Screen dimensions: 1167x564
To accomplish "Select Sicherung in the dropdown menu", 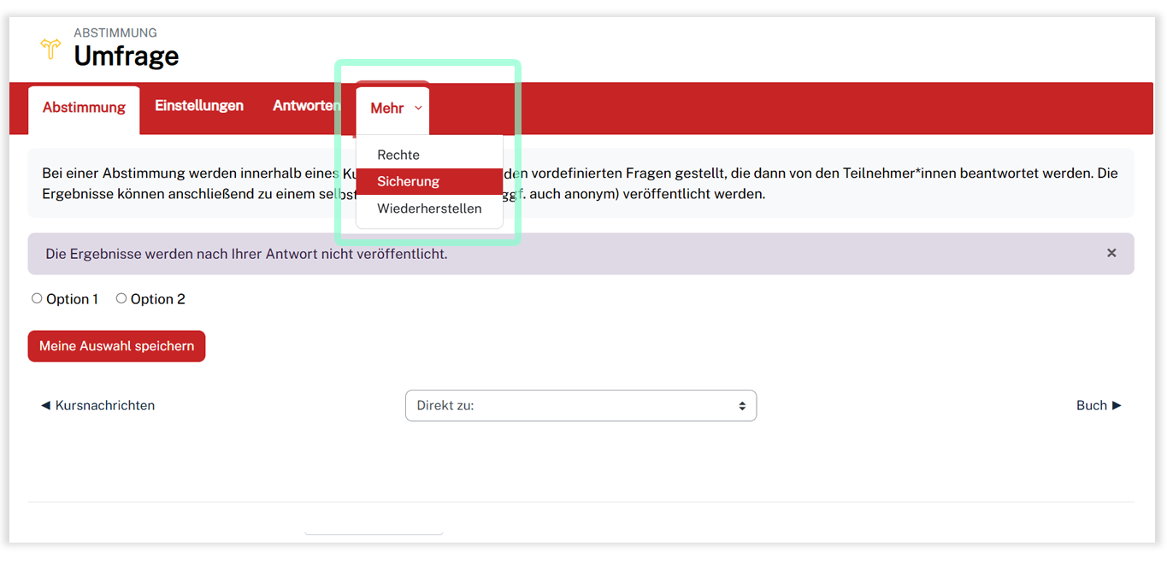I will point(409,182).
